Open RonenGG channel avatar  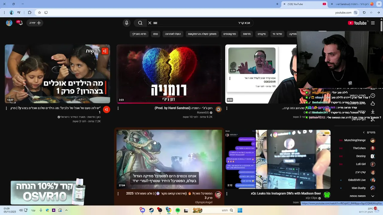coord(218,109)
